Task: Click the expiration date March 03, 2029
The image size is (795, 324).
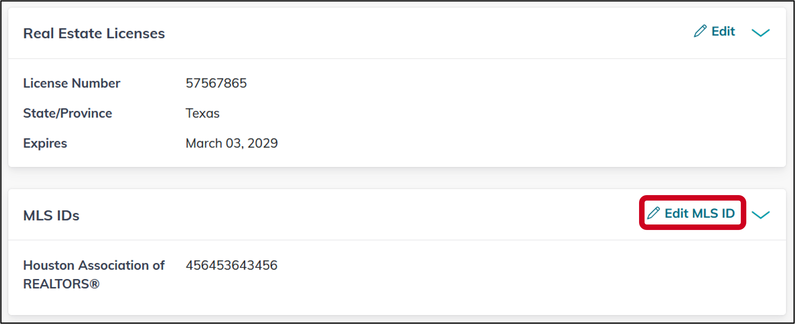Action: point(232,143)
